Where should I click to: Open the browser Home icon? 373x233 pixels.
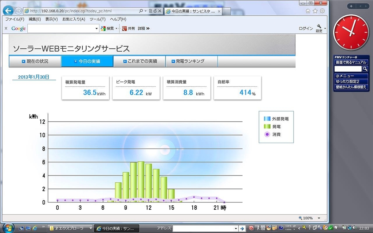click(308, 11)
